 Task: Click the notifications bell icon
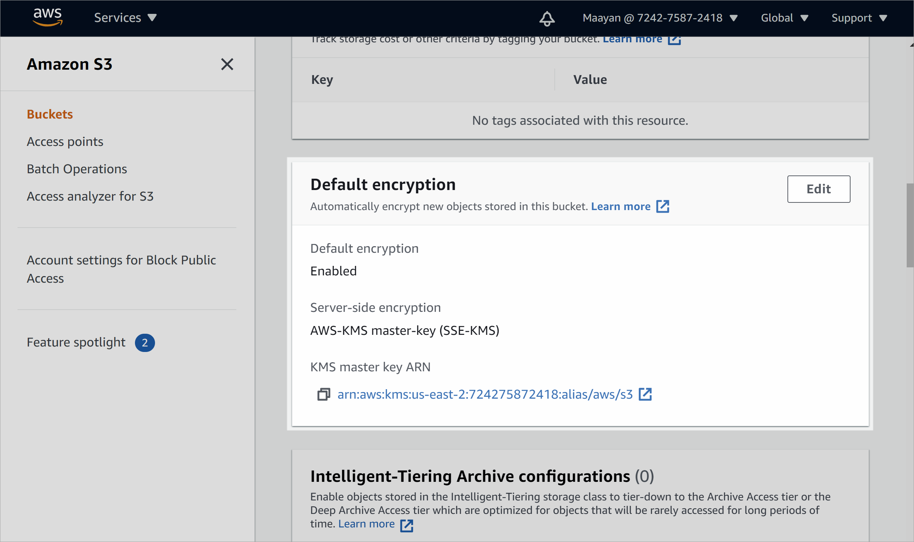[x=547, y=18]
